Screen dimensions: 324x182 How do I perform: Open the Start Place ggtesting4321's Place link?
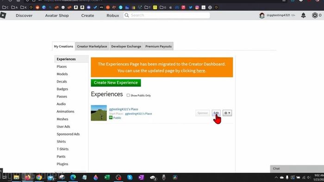138,114
